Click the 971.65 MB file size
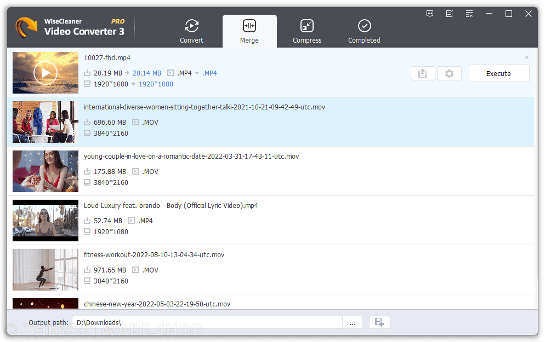The height and width of the screenshot is (342, 545). (110, 270)
